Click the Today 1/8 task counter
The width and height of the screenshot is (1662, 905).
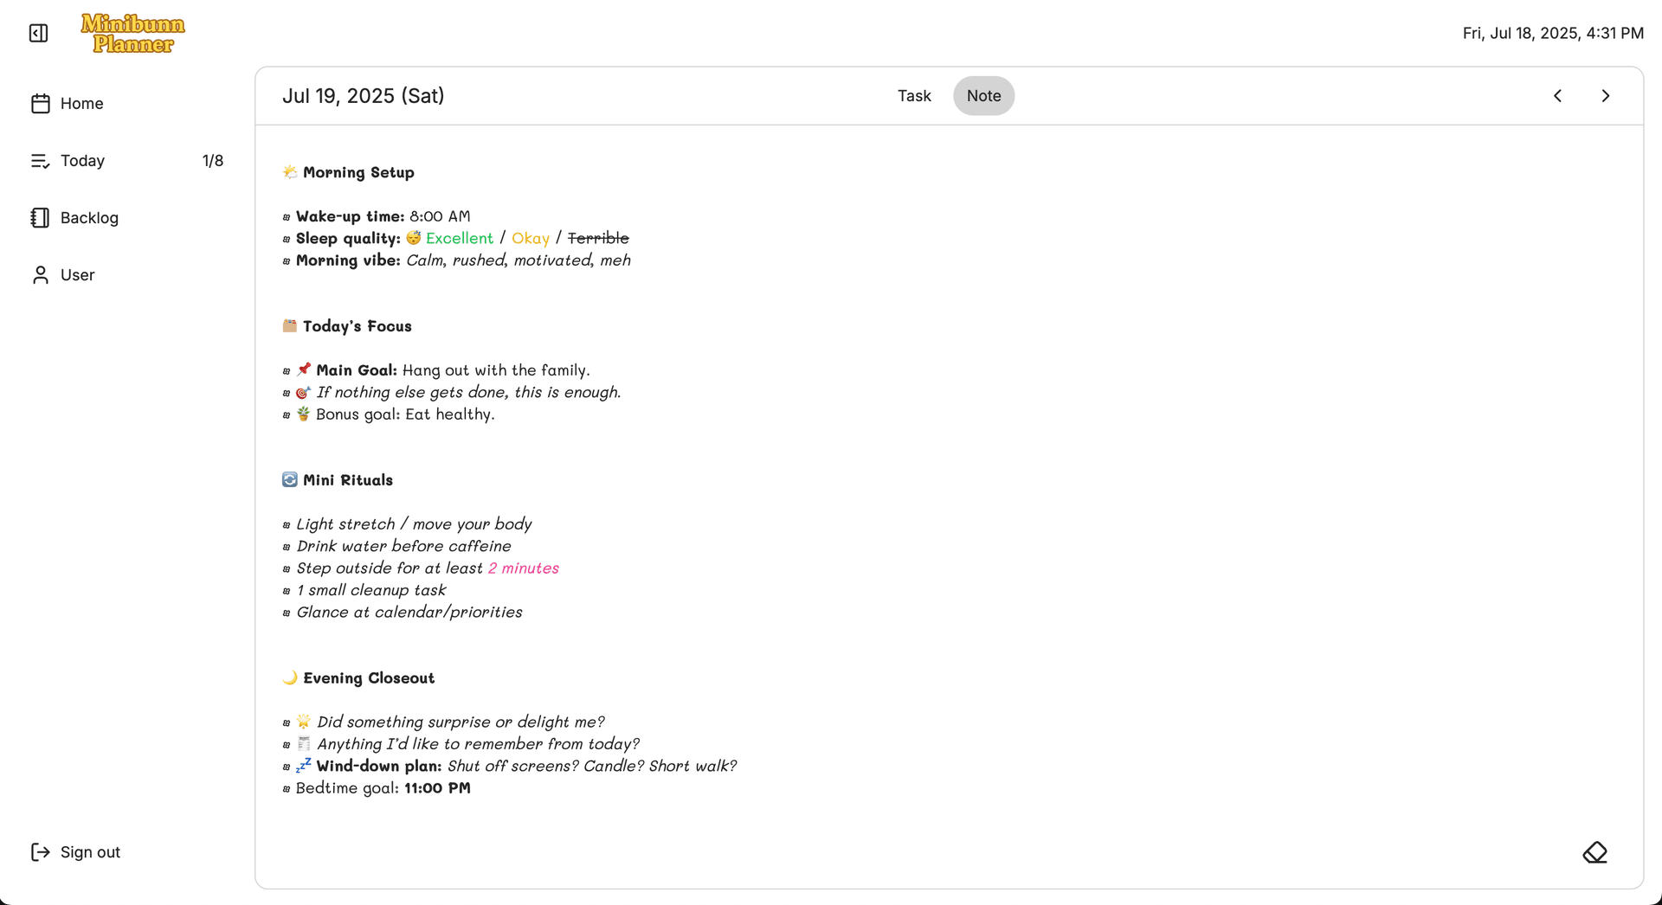[212, 161]
